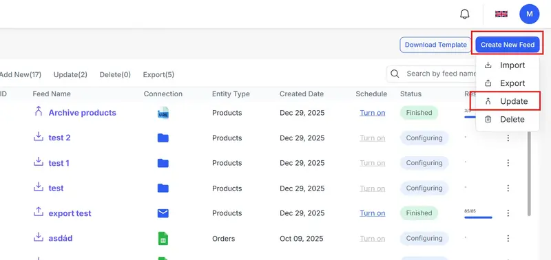Image resolution: width=551 pixels, height=260 pixels.
Task: Click the search magnifier icon
Action: tap(395, 74)
